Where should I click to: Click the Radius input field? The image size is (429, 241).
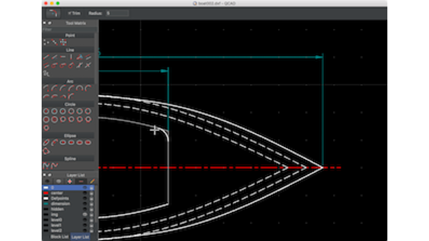coord(116,13)
